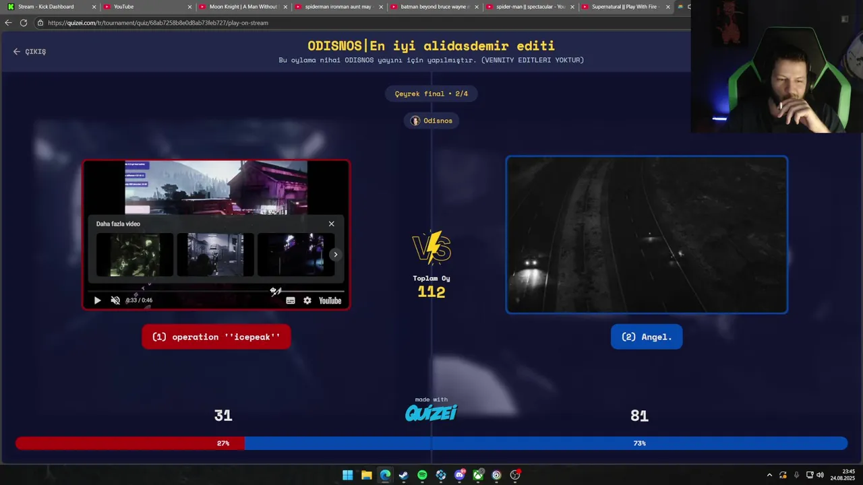Open clock showing 23:45 24.08.2025
The image size is (863, 485).
[x=843, y=475]
